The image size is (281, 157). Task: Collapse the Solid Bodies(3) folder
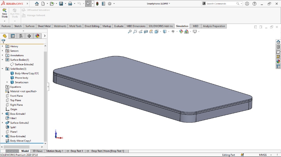pos(3,69)
